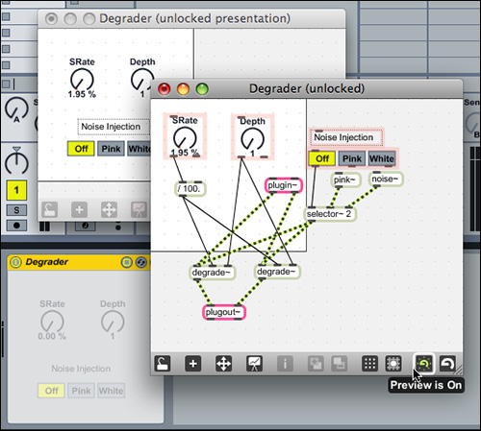This screenshot has width=481, height=431.
Task: Click the S solo button on the track
Action: pos(16,210)
